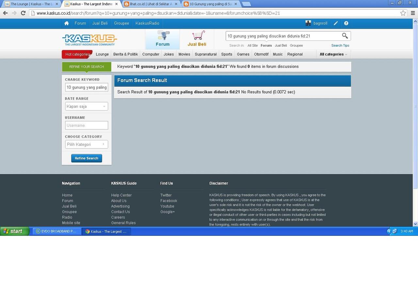Click browser forward arrow

14,13
